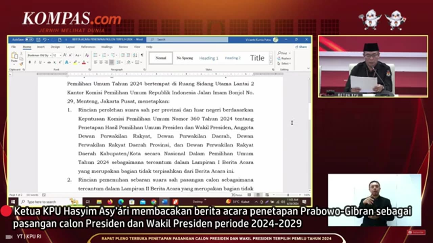Toggle the AutoSave switch
The image size is (433, 243).
[x=29, y=39]
